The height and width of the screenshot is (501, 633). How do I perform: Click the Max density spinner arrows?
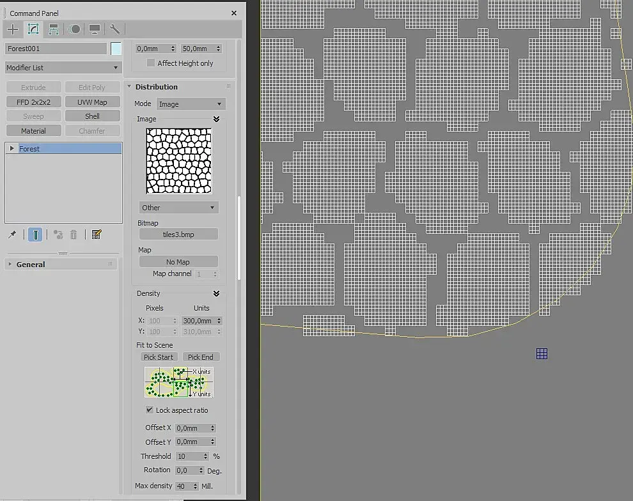click(196, 486)
